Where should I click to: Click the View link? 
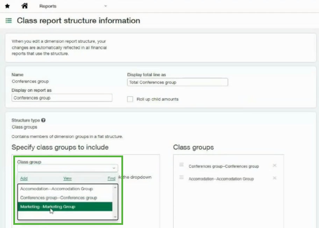tap(68, 178)
